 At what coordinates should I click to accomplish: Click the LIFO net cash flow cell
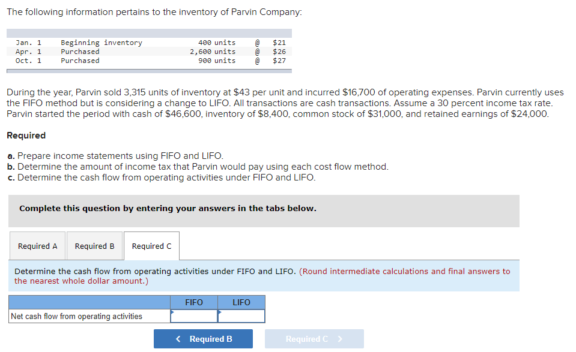(241, 316)
